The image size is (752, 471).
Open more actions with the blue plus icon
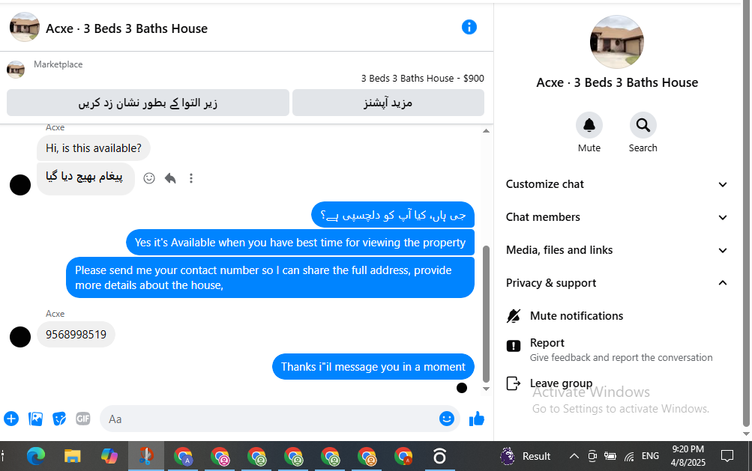pos(11,419)
